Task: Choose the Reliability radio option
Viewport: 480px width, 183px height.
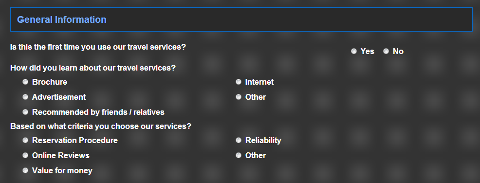Action: 239,140
